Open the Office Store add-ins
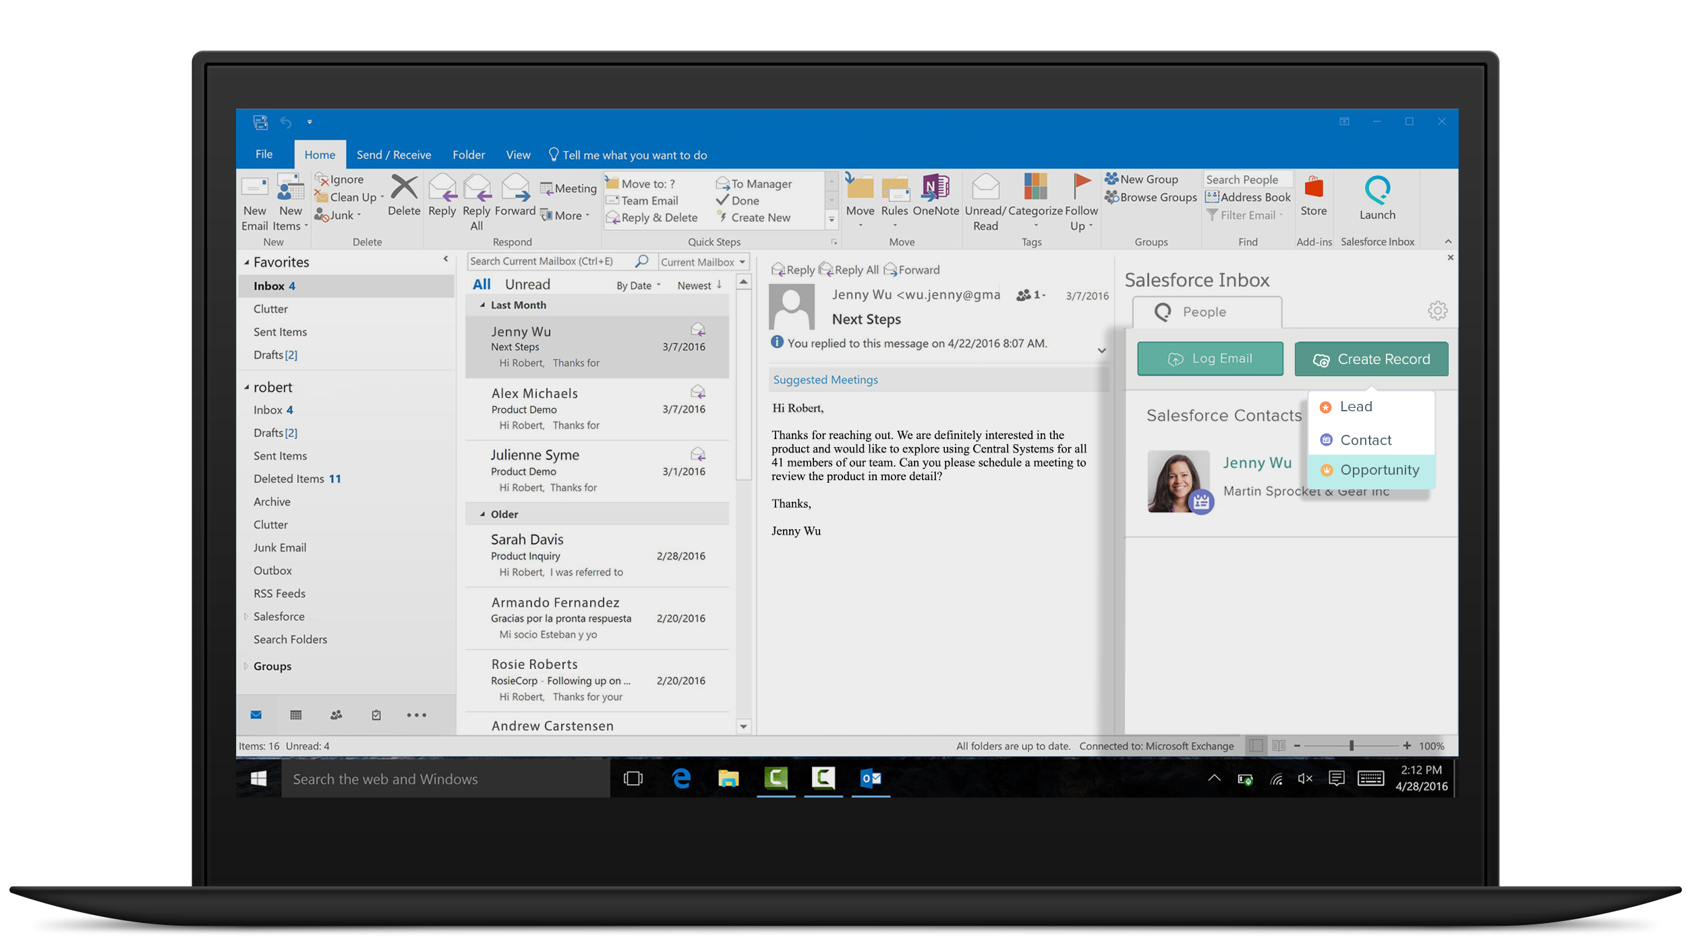The width and height of the screenshot is (1686, 948). coord(1313,189)
